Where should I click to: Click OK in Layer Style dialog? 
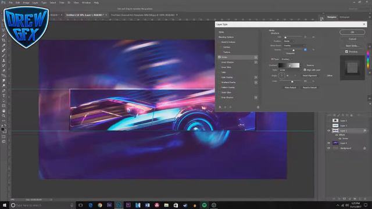coord(352,32)
